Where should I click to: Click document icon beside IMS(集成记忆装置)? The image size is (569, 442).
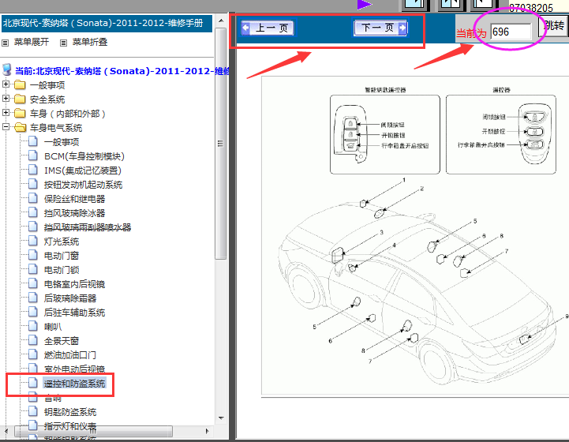33,170
